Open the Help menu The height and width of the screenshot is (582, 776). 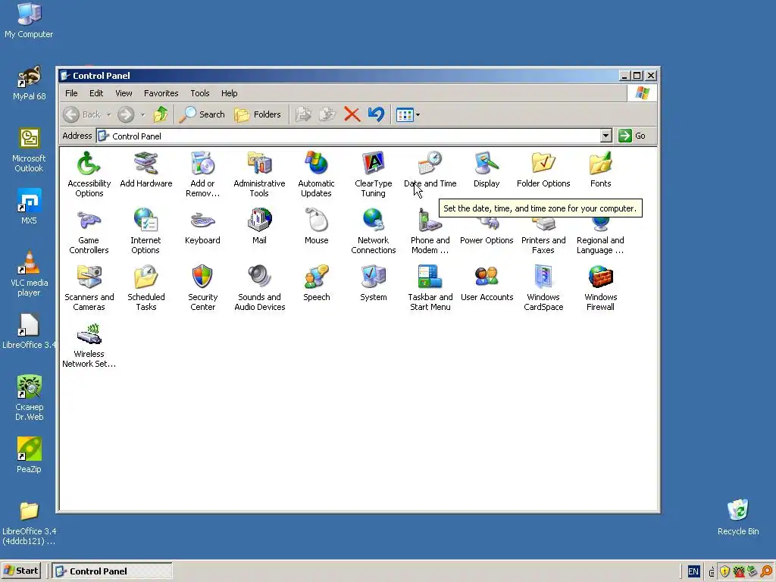pyautogui.click(x=229, y=93)
